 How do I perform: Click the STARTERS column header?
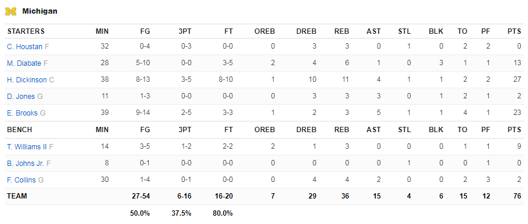coord(26,31)
